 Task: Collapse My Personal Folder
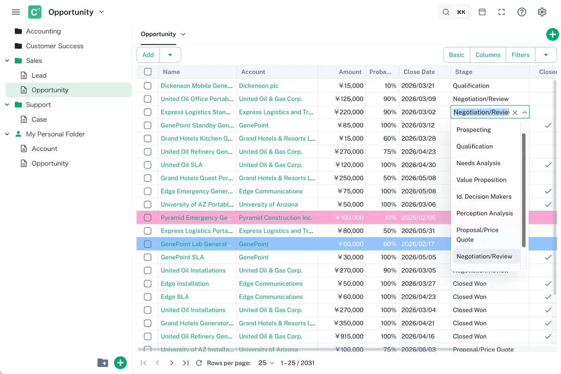pyautogui.click(x=7, y=134)
